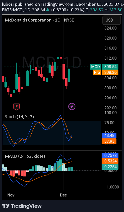124x212 pixels.
Task: Click the 320.00 price axis label
Action: 110,38
